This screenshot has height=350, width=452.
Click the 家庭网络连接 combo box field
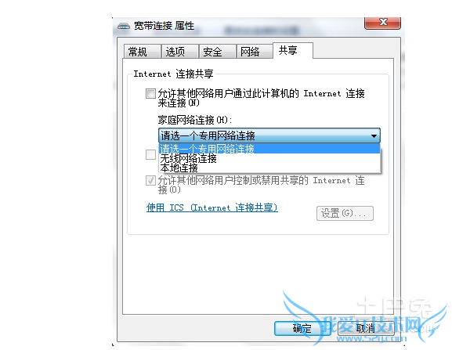click(269, 135)
